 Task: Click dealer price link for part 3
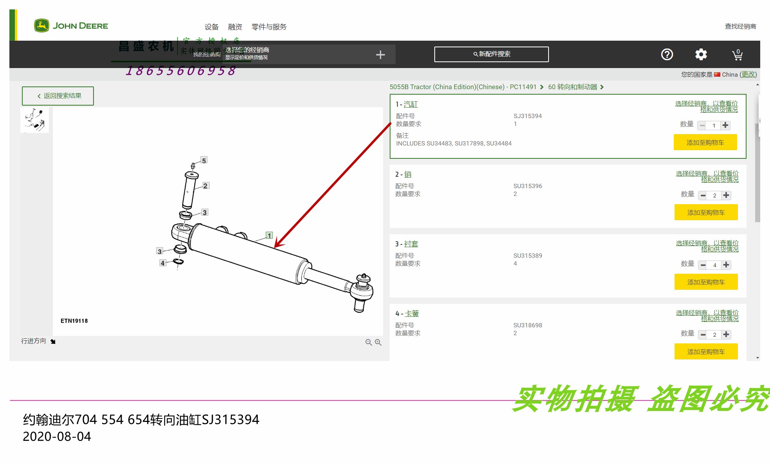[707, 246]
